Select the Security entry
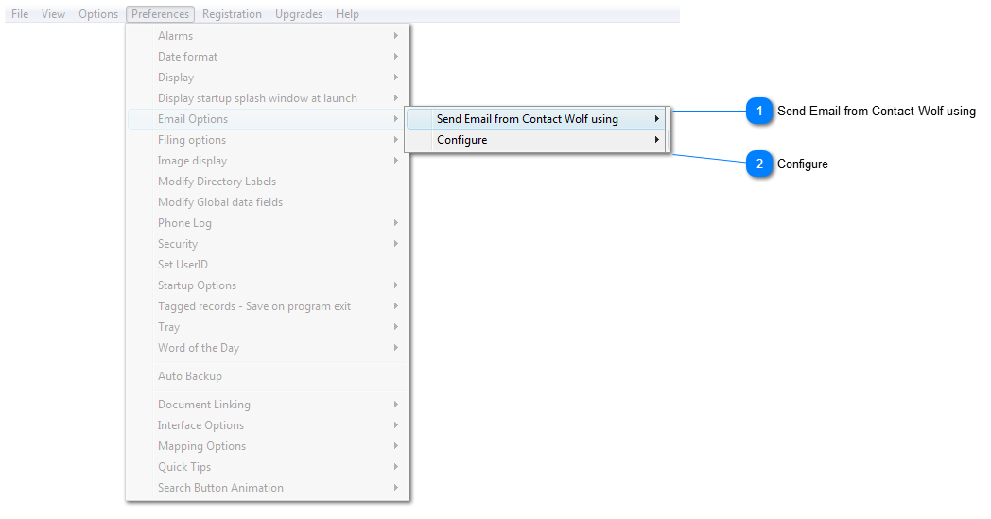This screenshot has height=519, width=991. [x=268, y=244]
